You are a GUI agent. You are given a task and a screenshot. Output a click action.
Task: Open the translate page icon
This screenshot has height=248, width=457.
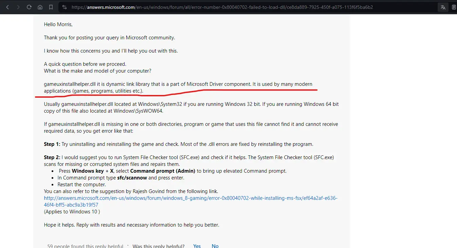443,7
